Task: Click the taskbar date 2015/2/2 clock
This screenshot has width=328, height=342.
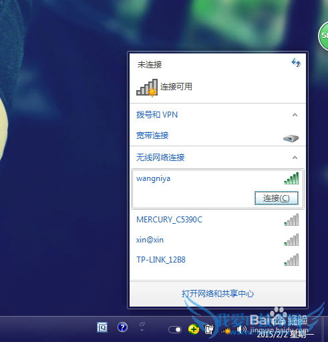Action: click(285, 334)
